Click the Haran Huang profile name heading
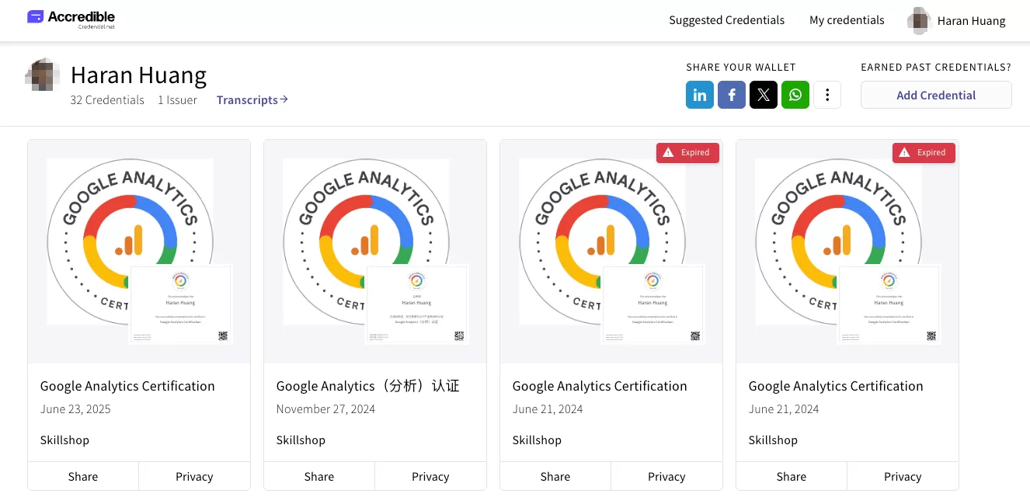Screen dimensions: 1030x497 (x=138, y=75)
